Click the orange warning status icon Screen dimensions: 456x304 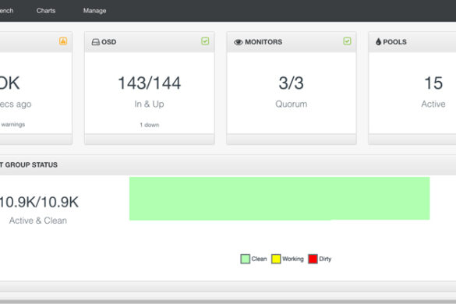click(63, 41)
